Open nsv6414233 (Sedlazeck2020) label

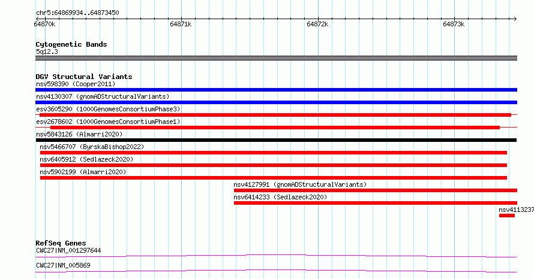[x=280, y=197]
